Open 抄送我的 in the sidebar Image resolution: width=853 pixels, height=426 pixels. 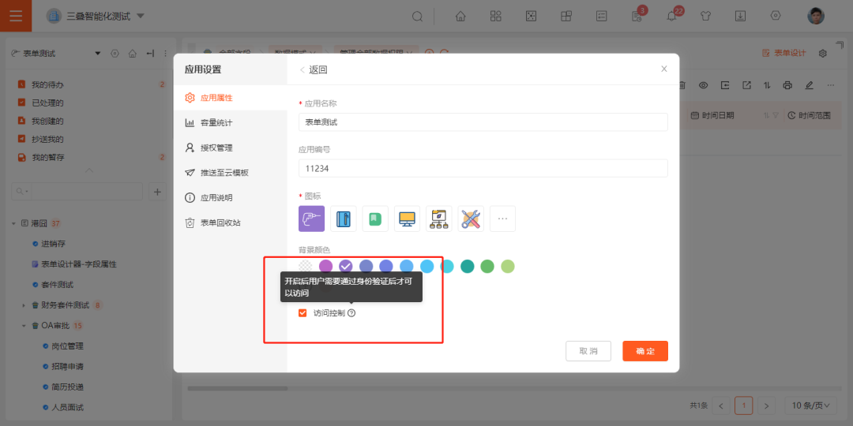(x=47, y=139)
